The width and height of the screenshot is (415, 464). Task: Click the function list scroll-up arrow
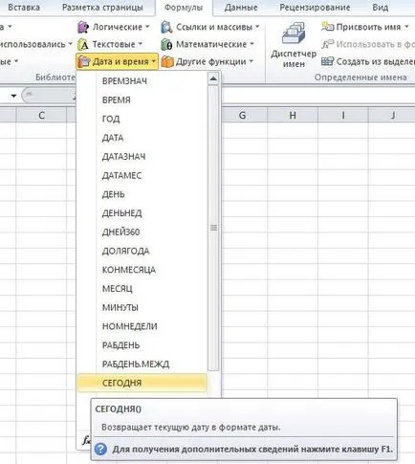coord(213,78)
